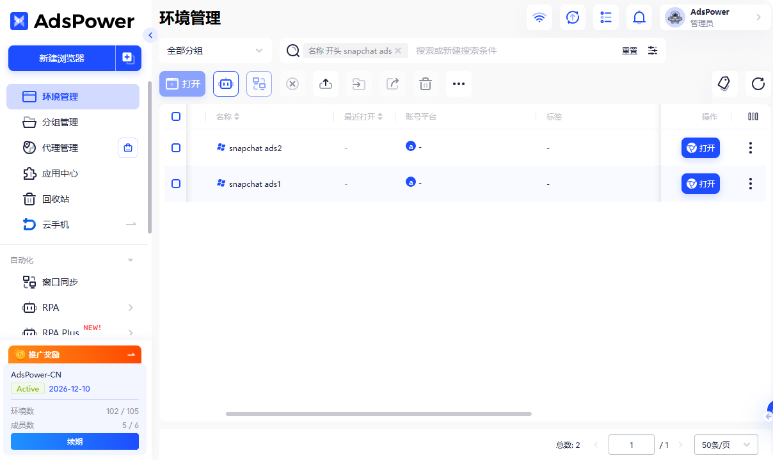Expand RPA Plus submenu
This screenshot has height=460, width=773.
pyautogui.click(x=131, y=333)
